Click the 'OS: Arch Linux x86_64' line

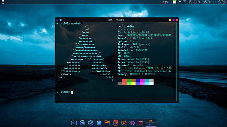click(133, 32)
